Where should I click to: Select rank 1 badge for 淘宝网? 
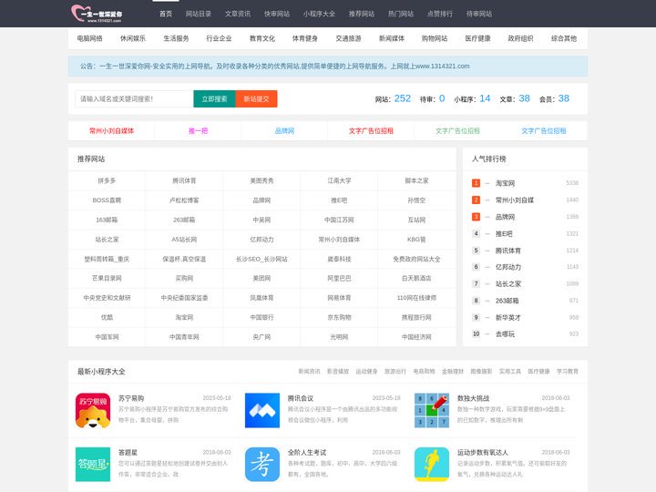point(476,183)
